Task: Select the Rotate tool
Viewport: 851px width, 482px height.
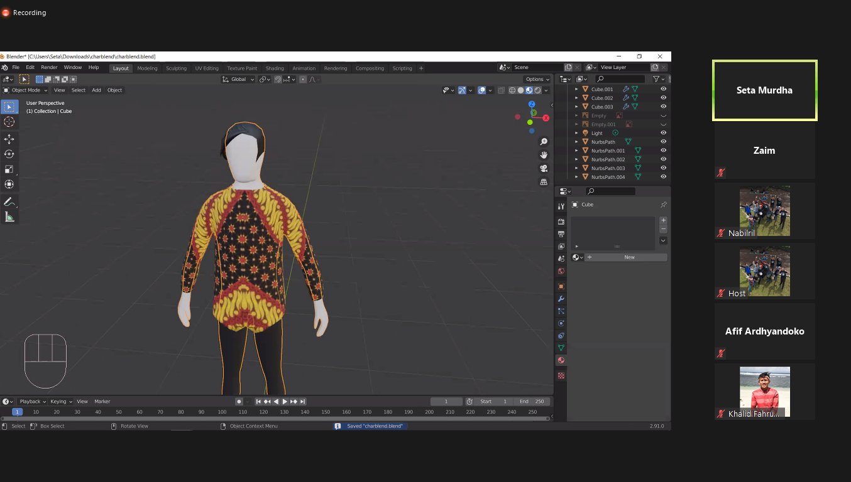Action: [x=9, y=154]
